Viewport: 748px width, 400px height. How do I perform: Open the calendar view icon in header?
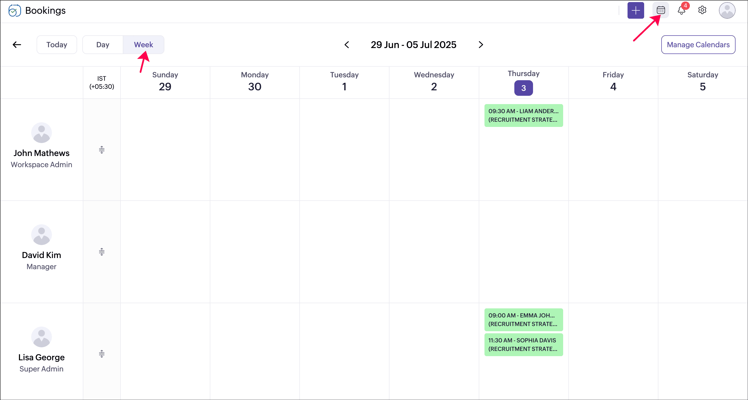click(x=661, y=10)
